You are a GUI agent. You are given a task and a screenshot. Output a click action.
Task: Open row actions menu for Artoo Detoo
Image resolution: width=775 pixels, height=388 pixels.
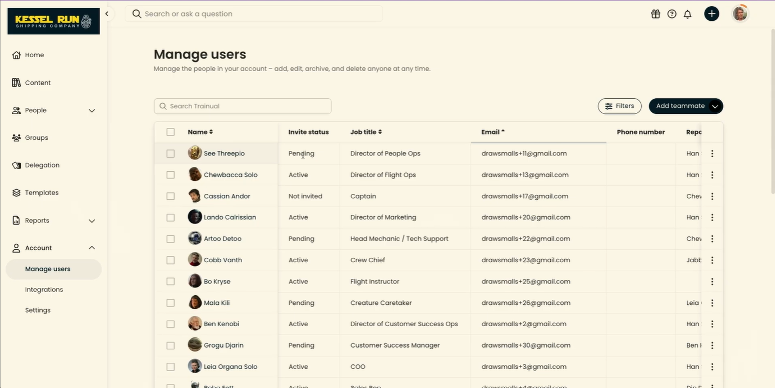point(712,239)
